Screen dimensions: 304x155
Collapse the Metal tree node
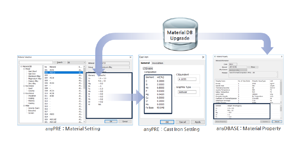point(23,69)
